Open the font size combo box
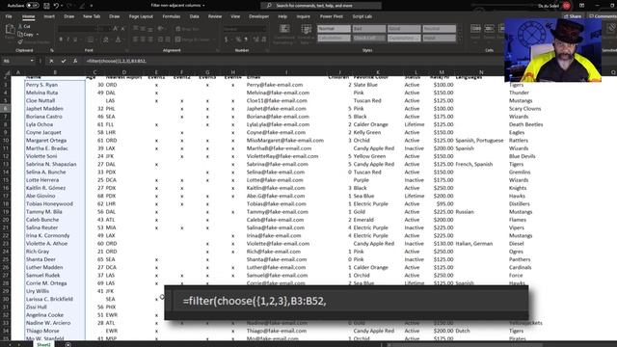The height and width of the screenshot is (347, 617). (104, 29)
